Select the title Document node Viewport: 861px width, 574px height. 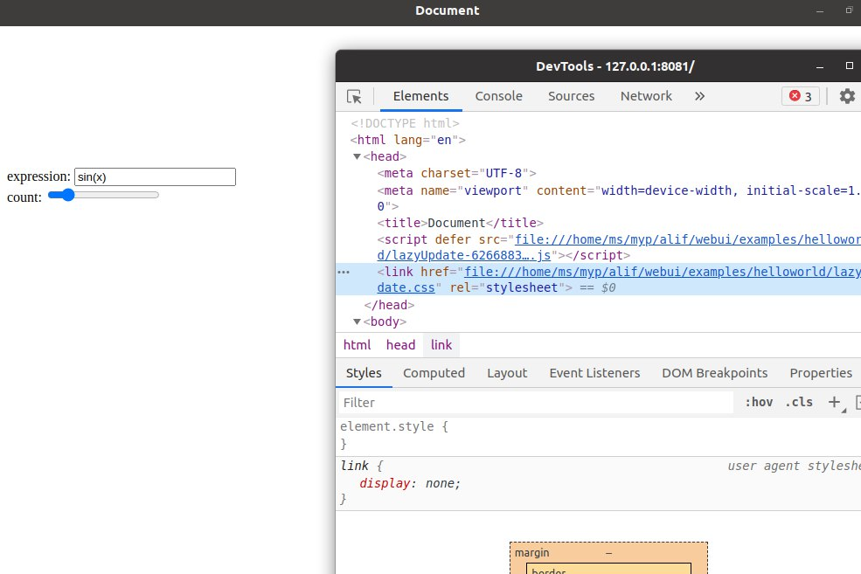[460, 223]
